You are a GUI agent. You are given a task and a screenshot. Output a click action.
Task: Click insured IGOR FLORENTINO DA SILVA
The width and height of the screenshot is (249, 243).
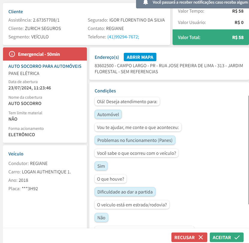[x=137, y=20]
